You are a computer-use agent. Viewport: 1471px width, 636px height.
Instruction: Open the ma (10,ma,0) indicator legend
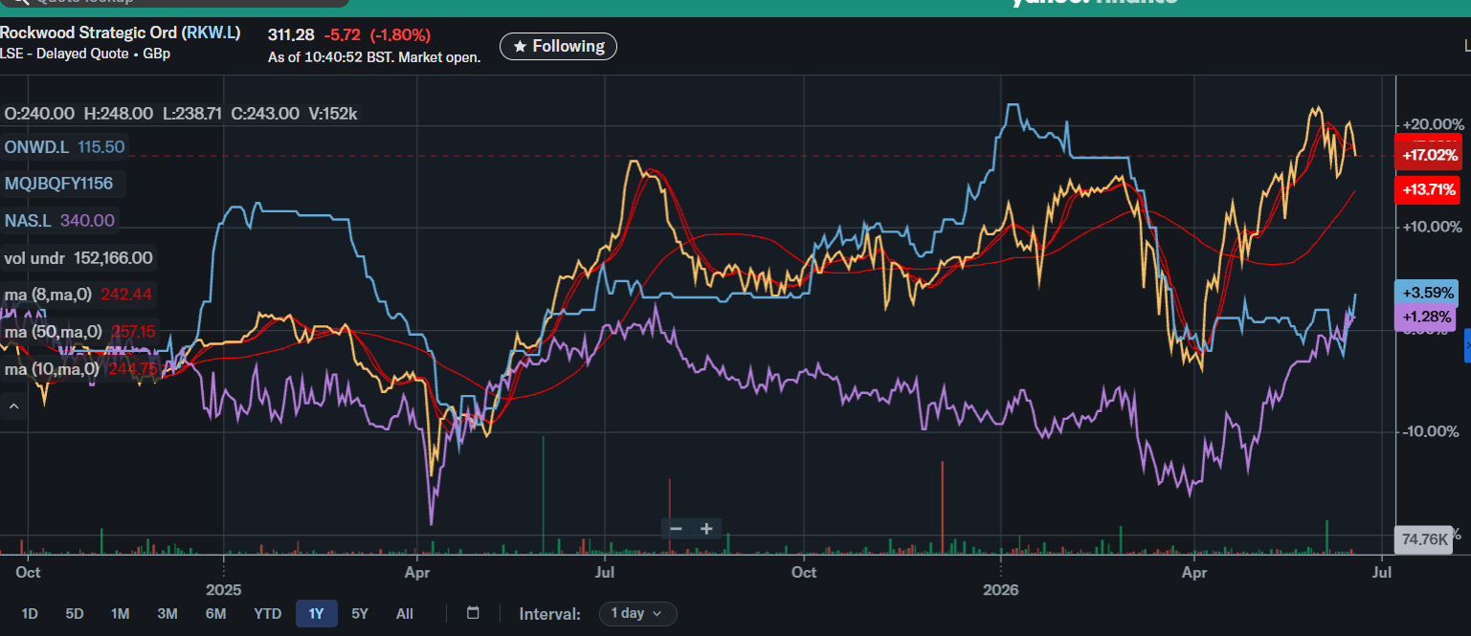[82, 369]
